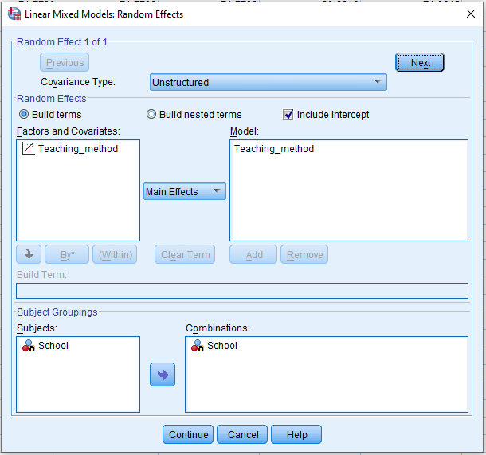Select the Build terms radio button
486x455 pixels.
click(24, 115)
